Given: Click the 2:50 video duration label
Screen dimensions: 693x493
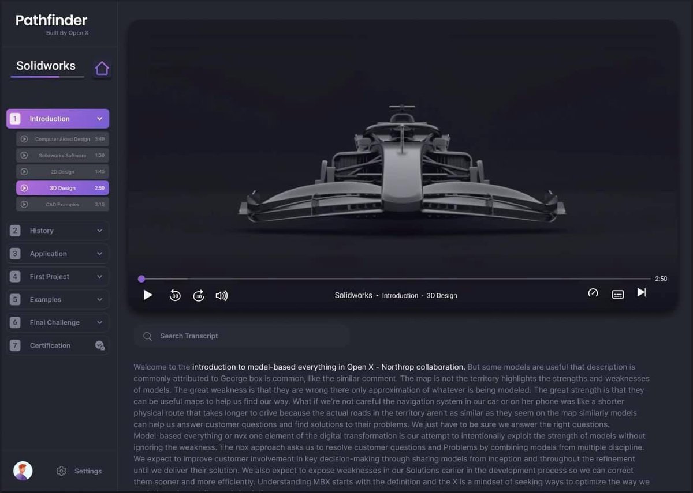Looking at the screenshot, I should click(x=661, y=279).
